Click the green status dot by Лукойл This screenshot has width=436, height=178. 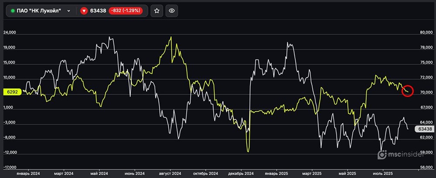[13, 11]
